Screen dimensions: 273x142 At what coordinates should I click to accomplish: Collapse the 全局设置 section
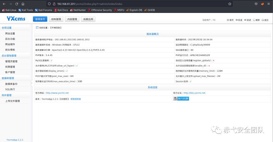(7, 28)
